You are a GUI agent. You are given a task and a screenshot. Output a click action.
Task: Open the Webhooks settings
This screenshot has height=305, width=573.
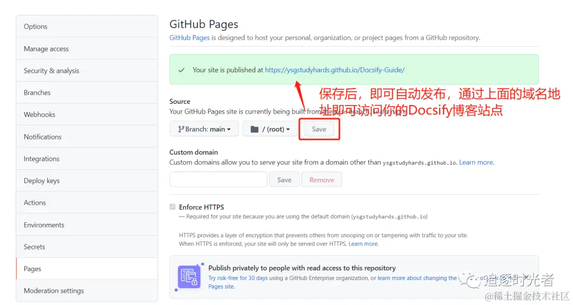pos(87,115)
